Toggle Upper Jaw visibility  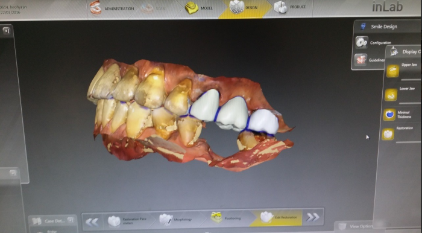pos(393,71)
